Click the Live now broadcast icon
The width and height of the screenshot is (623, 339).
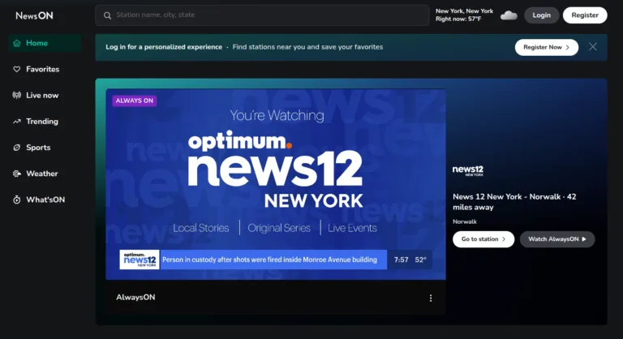17,96
